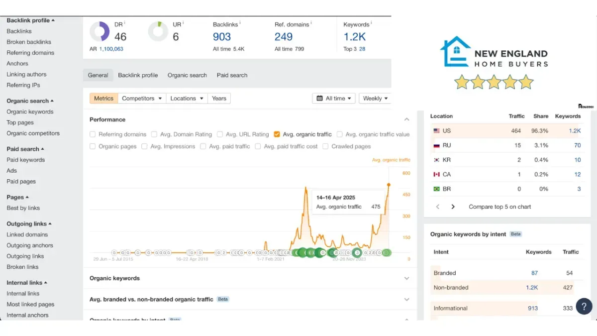Click previous arrow in Location pagination

point(438,207)
